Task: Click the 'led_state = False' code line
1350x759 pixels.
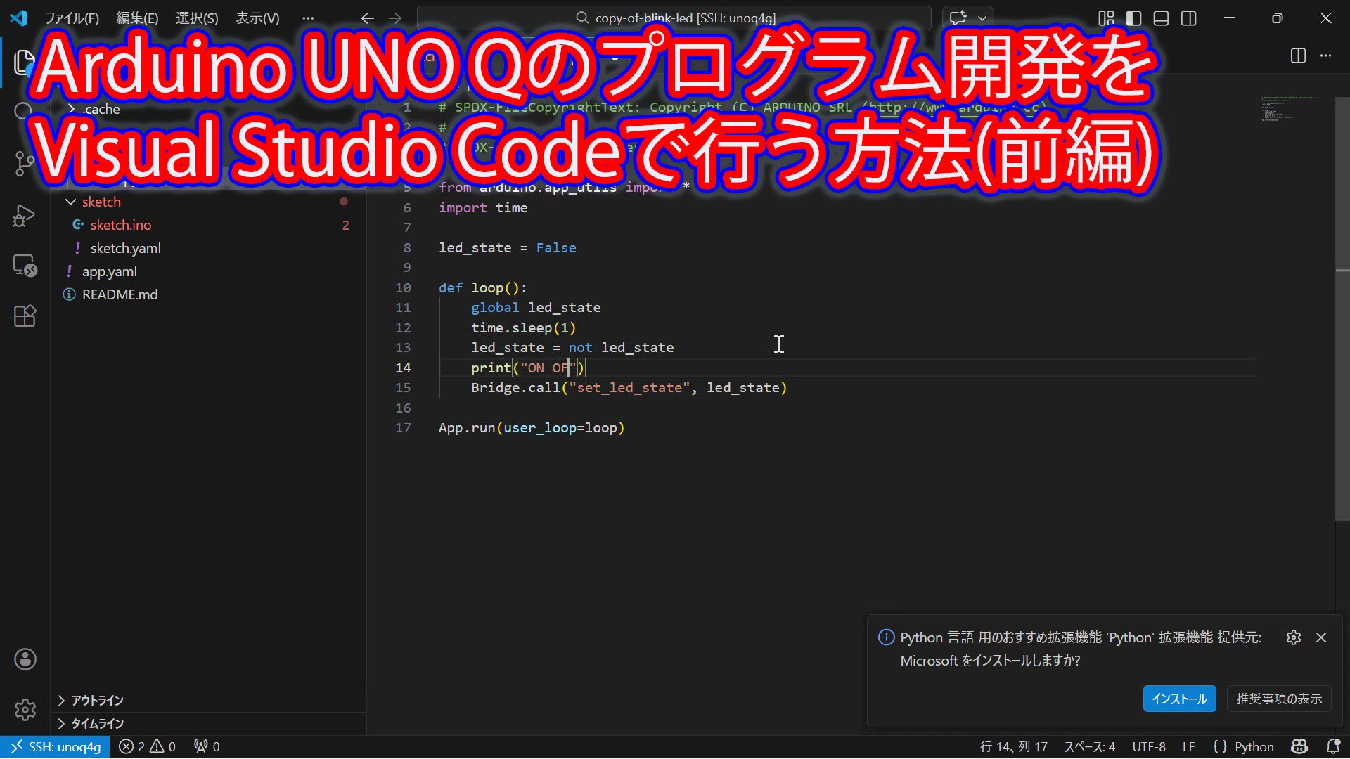Action: coord(508,247)
